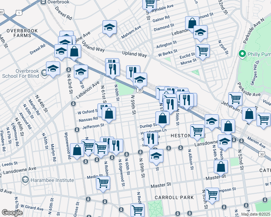
Task: Click the grocery cart marker at far right edge
Action: (263, 120)
